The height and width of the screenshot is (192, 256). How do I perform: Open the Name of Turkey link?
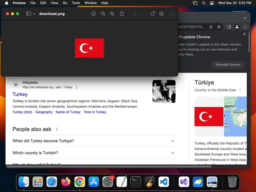68,112
